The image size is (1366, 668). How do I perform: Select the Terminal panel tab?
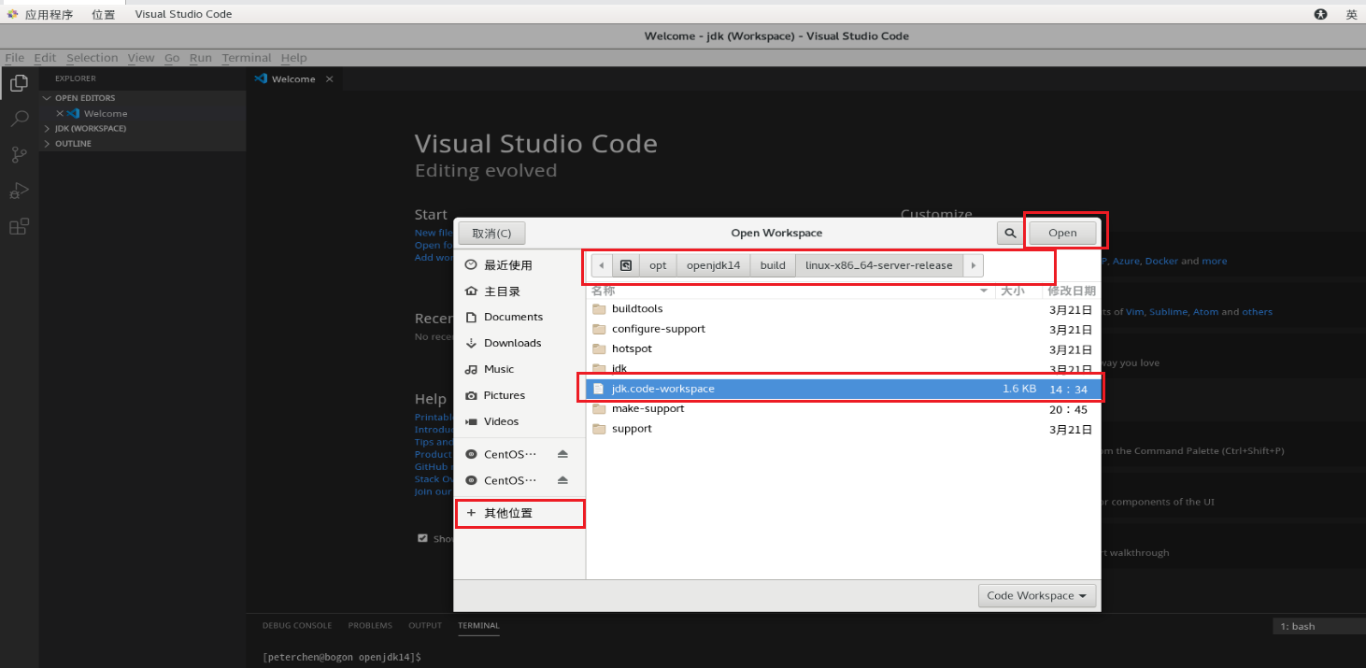pos(478,626)
